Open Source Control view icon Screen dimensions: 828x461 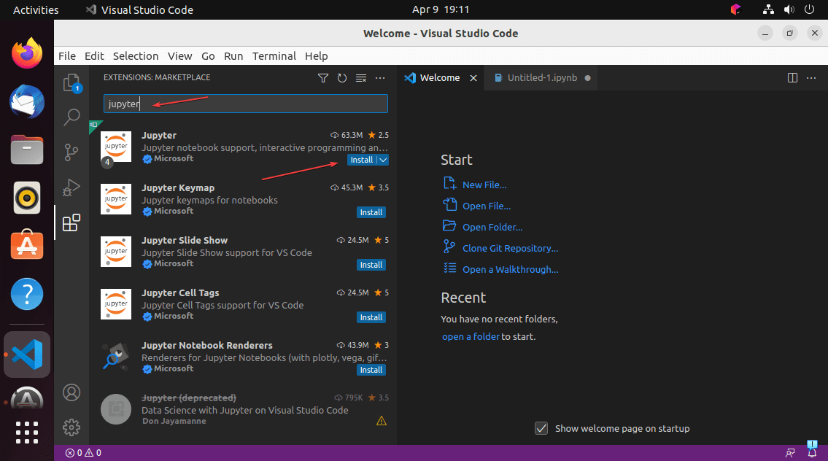point(71,152)
